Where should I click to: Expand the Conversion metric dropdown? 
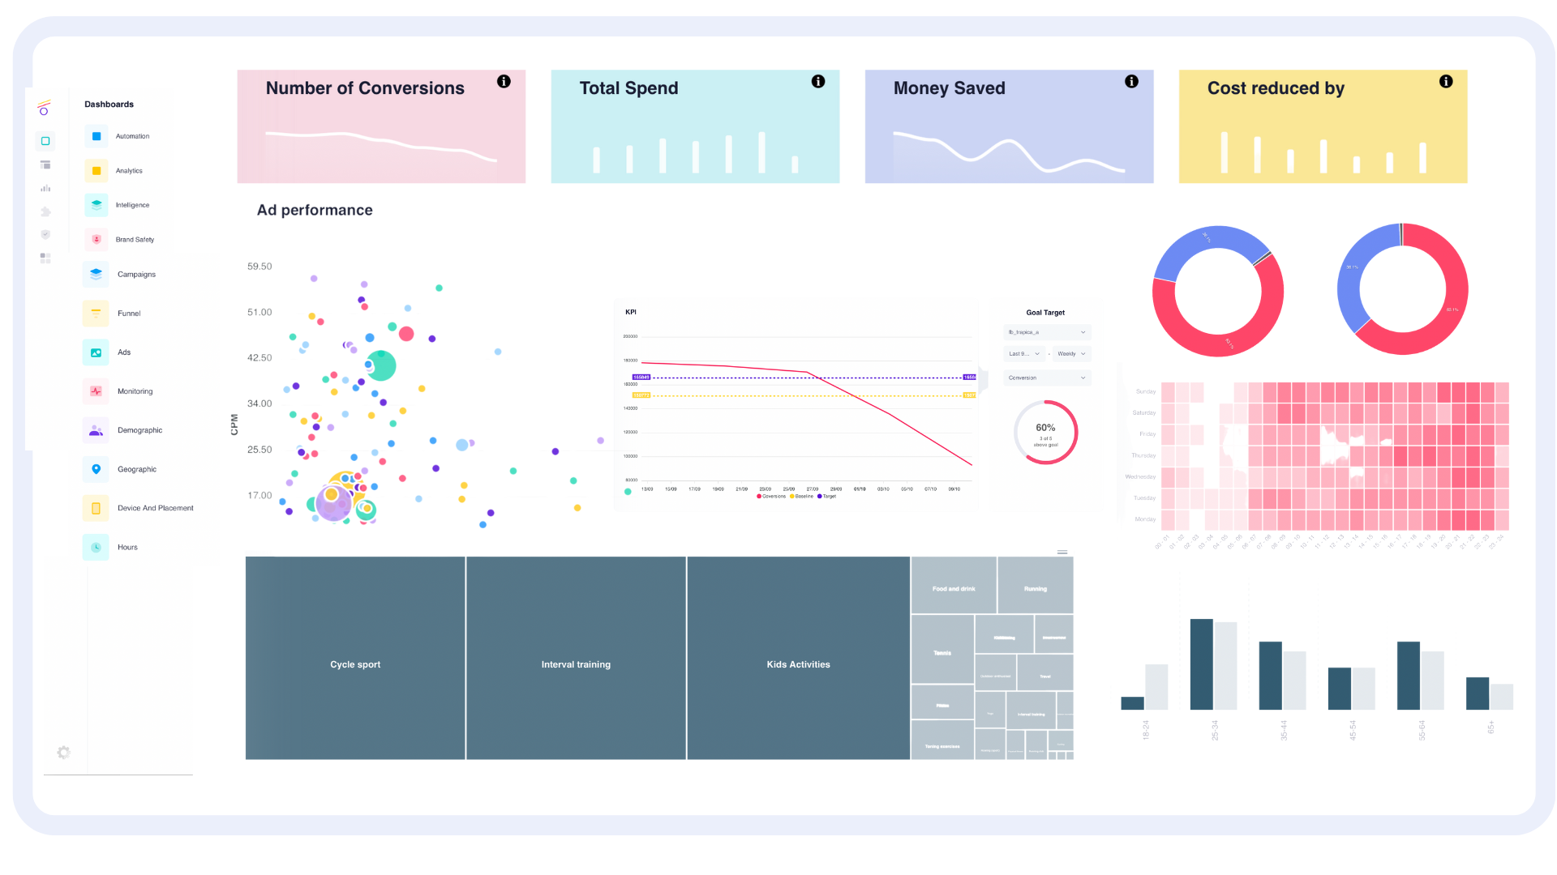[1046, 378]
